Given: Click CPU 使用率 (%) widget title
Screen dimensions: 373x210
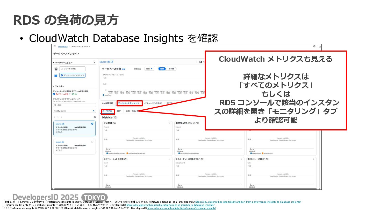Looking at the screenshot, I should (110, 123).
